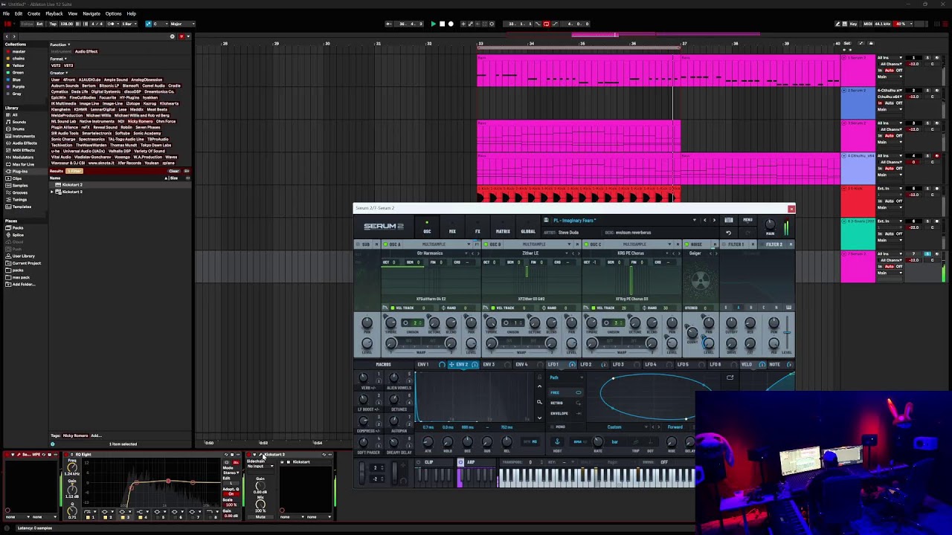This screenshot has width=952, height=535.
Task: Click the LFO HOST anchor icon
Action: point(557,441)
